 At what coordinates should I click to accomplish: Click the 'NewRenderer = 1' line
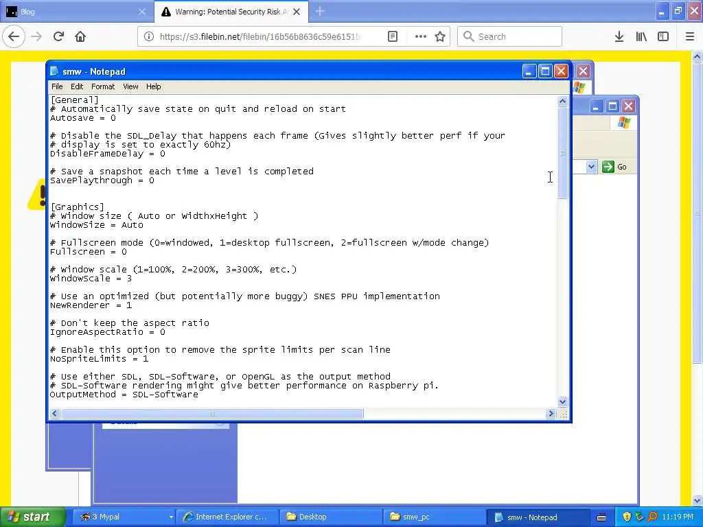tap(91, 305)
